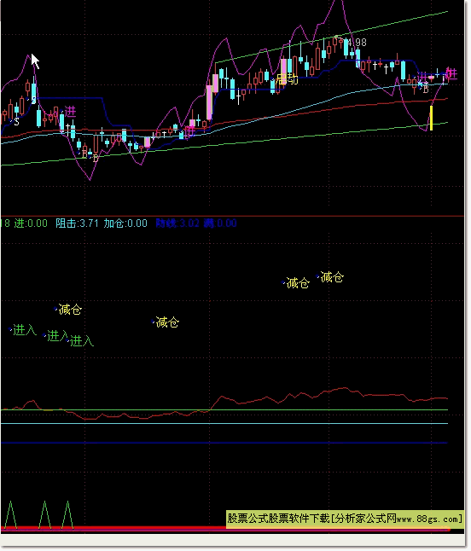Click the magenta 进 marker at far right
This screenshot has height=551, width=471.
point(451,74)
